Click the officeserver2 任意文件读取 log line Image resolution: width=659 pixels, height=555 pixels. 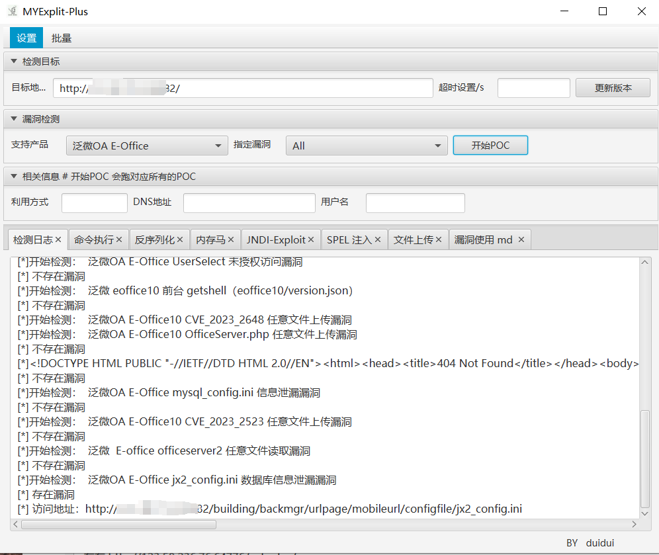(164, 450)
